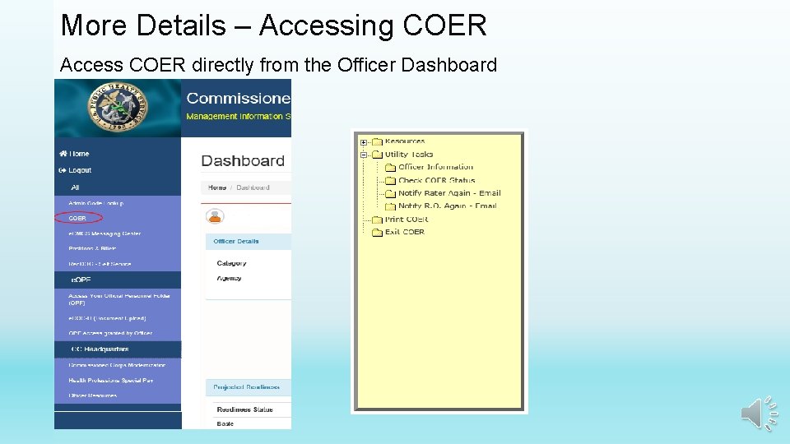This screenshot has height=444, width=790.
Task: Open the COER link in sidebar
Action: pos(77,218)
